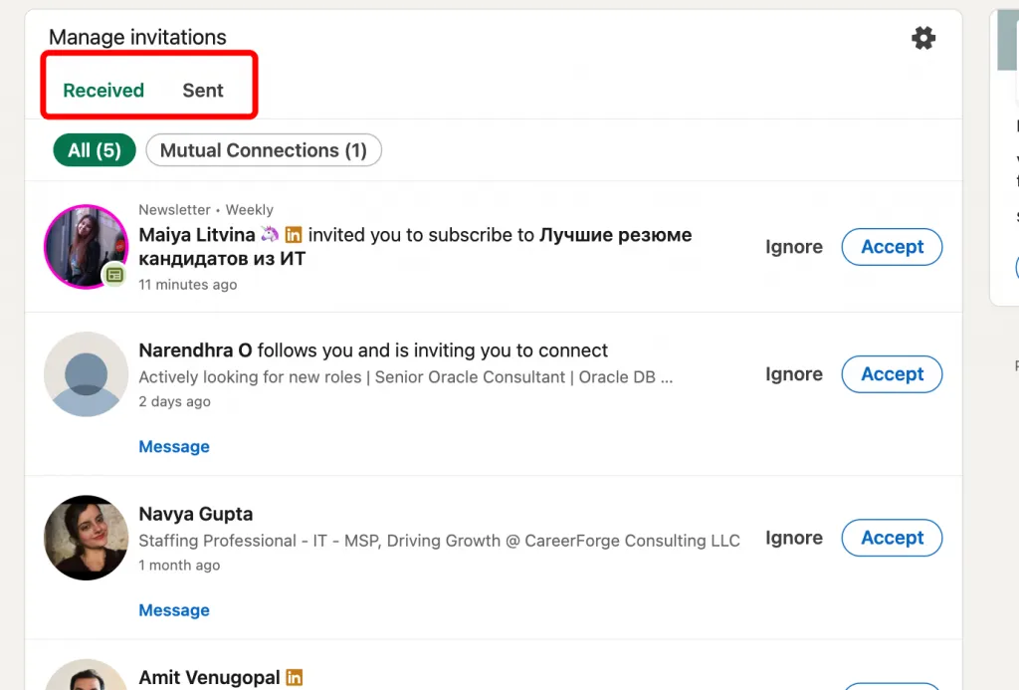Click '11 minutes ago' timestamp
Screen dimensions: 1019x690
pyautogui.click(x=188, y=285)
